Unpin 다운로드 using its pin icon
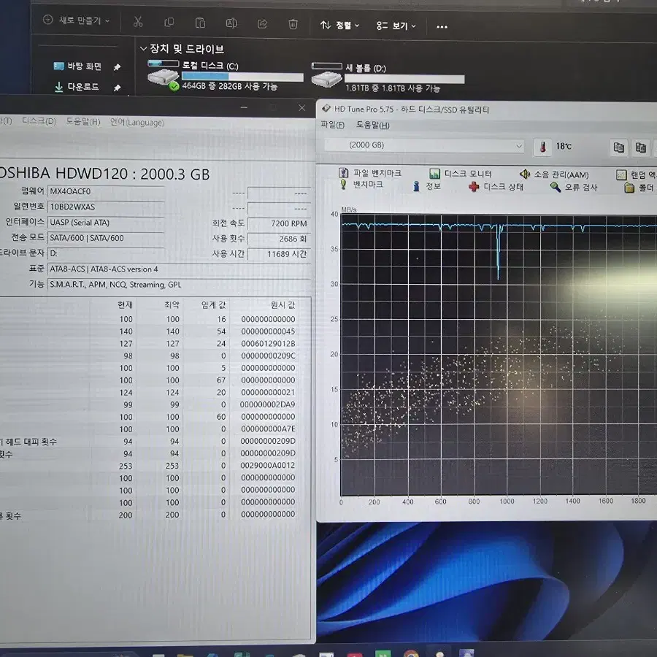 (117, 88)
